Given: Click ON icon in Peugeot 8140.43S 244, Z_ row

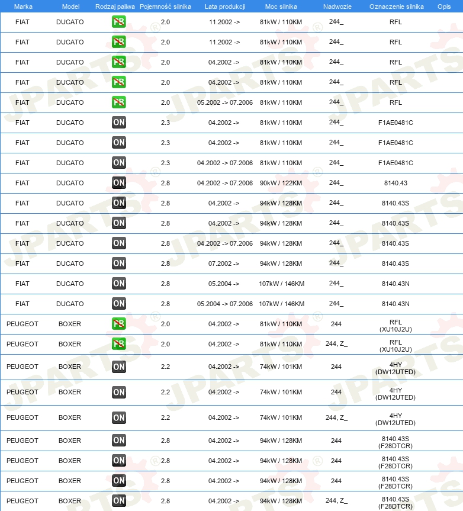Looking at the screenshot, I should (x=119, y=501).
